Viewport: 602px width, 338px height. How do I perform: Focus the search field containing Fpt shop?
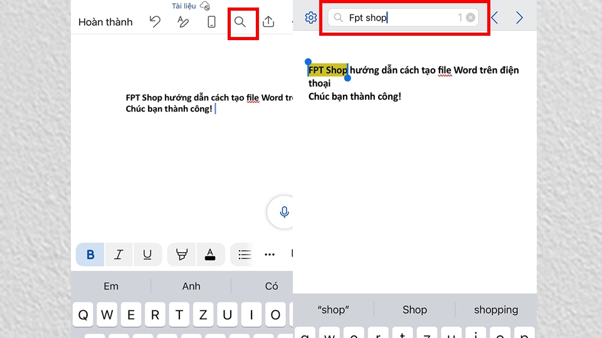(x=403, y=18)
